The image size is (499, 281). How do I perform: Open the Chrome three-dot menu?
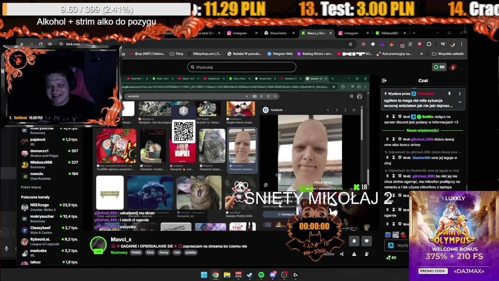[x=462, y=44]
